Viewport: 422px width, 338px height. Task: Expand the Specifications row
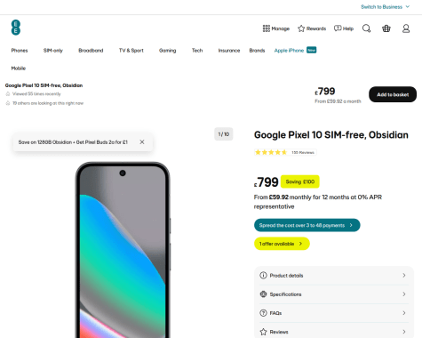(x=334, y=294)
